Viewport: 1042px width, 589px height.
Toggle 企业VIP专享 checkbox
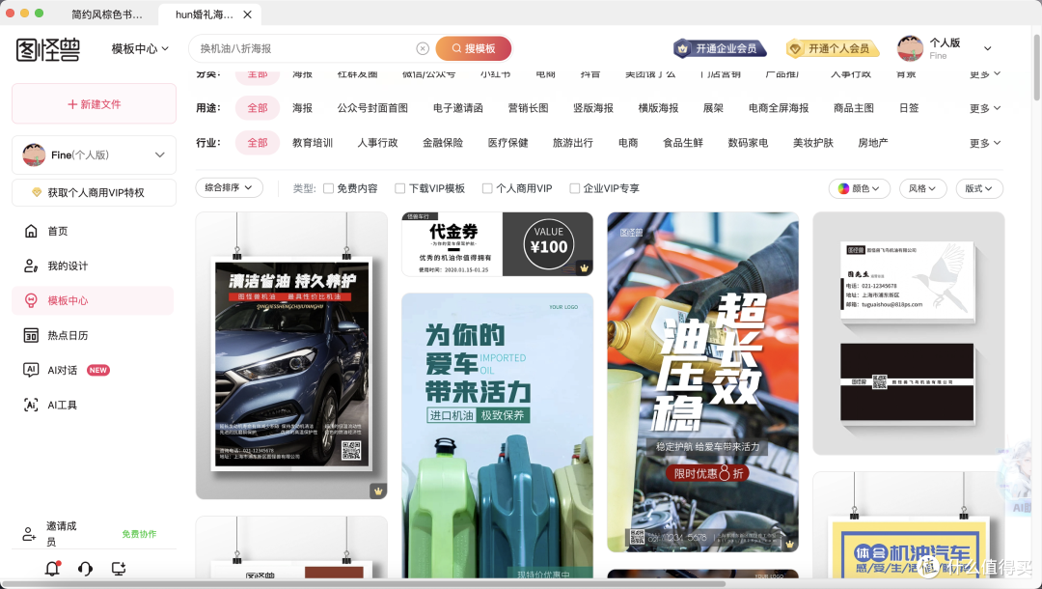point(575,189)
